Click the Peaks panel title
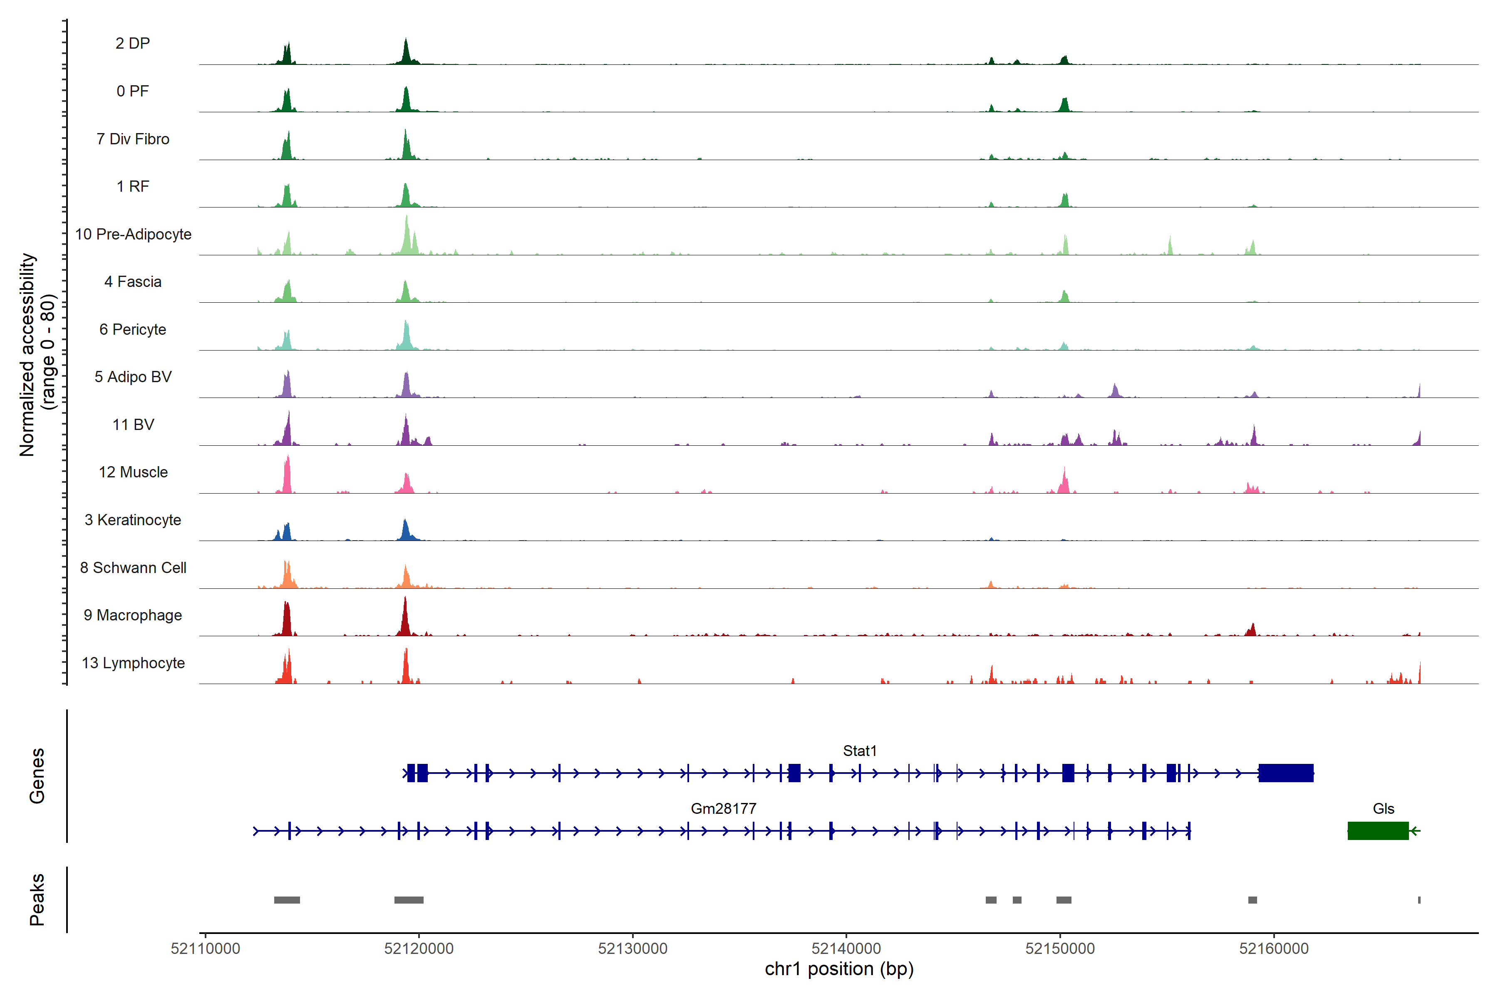This screenshot has width=1498, height=998. click(37, 899)
